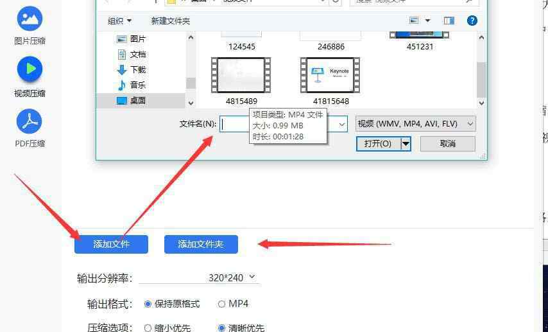Open the 组织 organize menu

coord(119,21)
